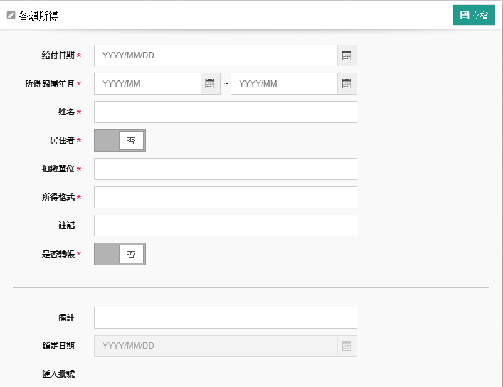Open the 所得格式 selection field
503x387 pixels.
(226, 198)
